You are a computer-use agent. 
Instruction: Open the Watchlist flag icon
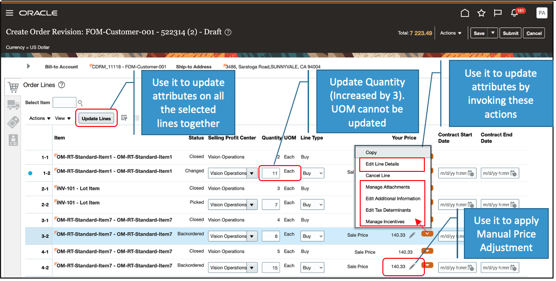(498, 13)
